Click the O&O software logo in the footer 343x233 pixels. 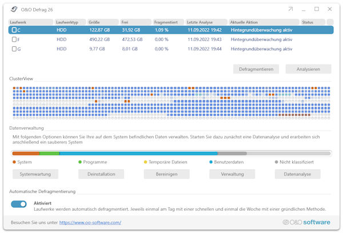point(306,222)
